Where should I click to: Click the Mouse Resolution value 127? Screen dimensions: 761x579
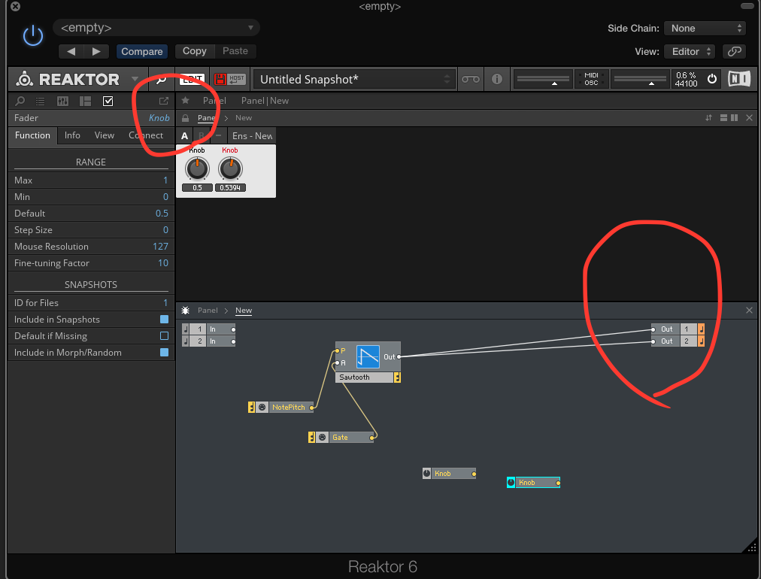pyautogui.click(x=160, y=247)
